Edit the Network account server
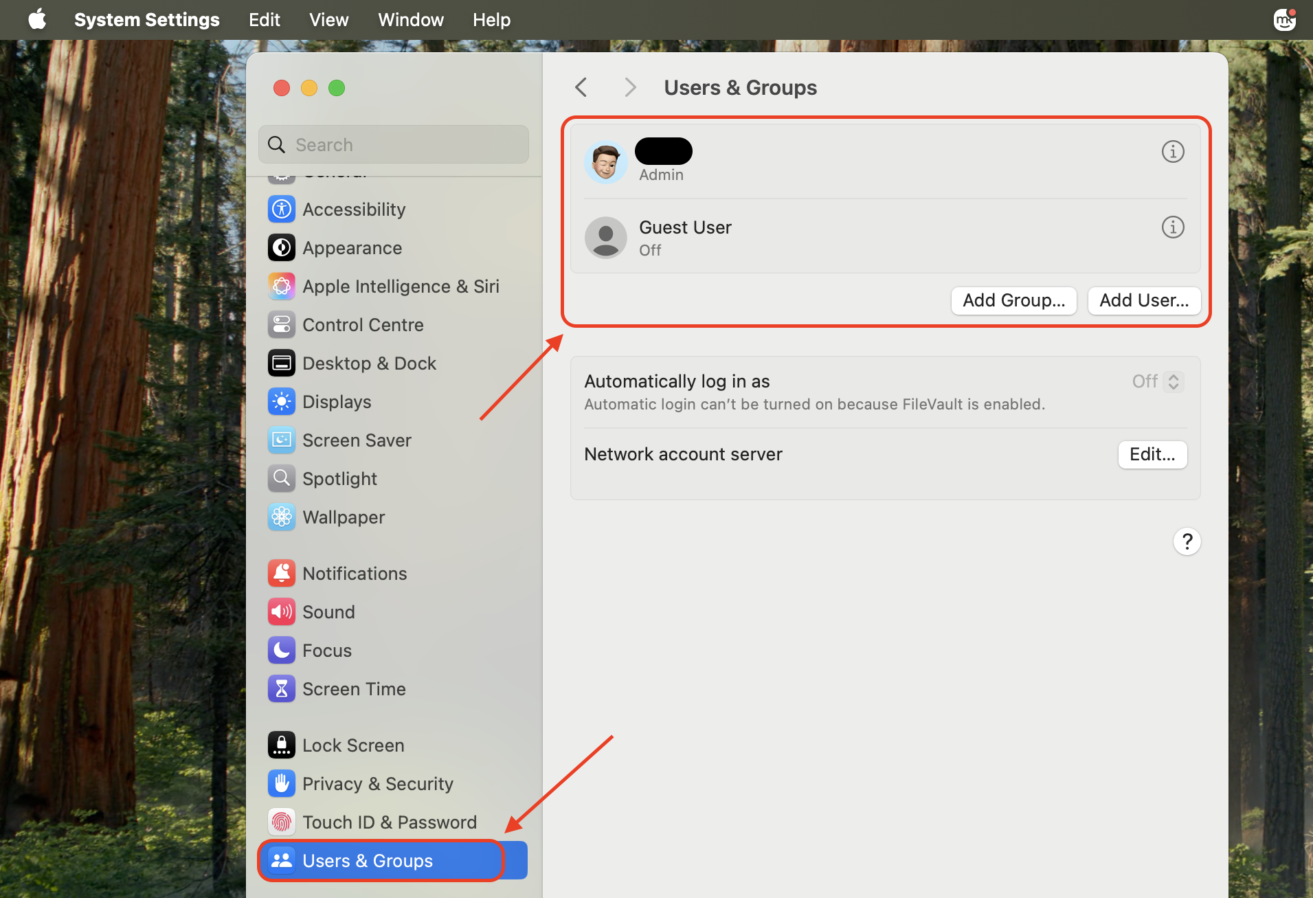Viewport: 1313px width, 898px height. click(1152, 454)
